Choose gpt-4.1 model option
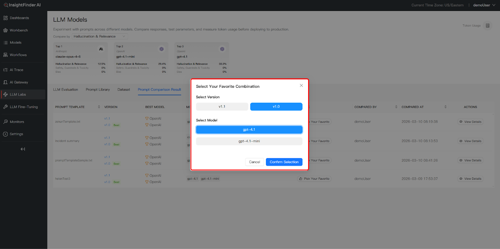 click(249, 130)
